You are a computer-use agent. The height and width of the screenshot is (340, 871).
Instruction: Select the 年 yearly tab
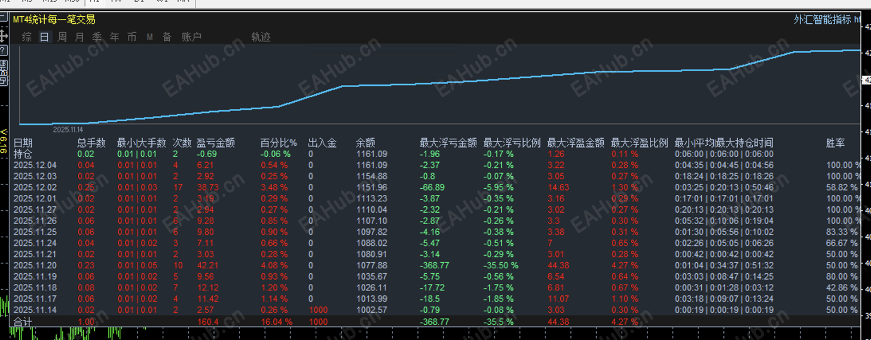[x=114, y=37]
